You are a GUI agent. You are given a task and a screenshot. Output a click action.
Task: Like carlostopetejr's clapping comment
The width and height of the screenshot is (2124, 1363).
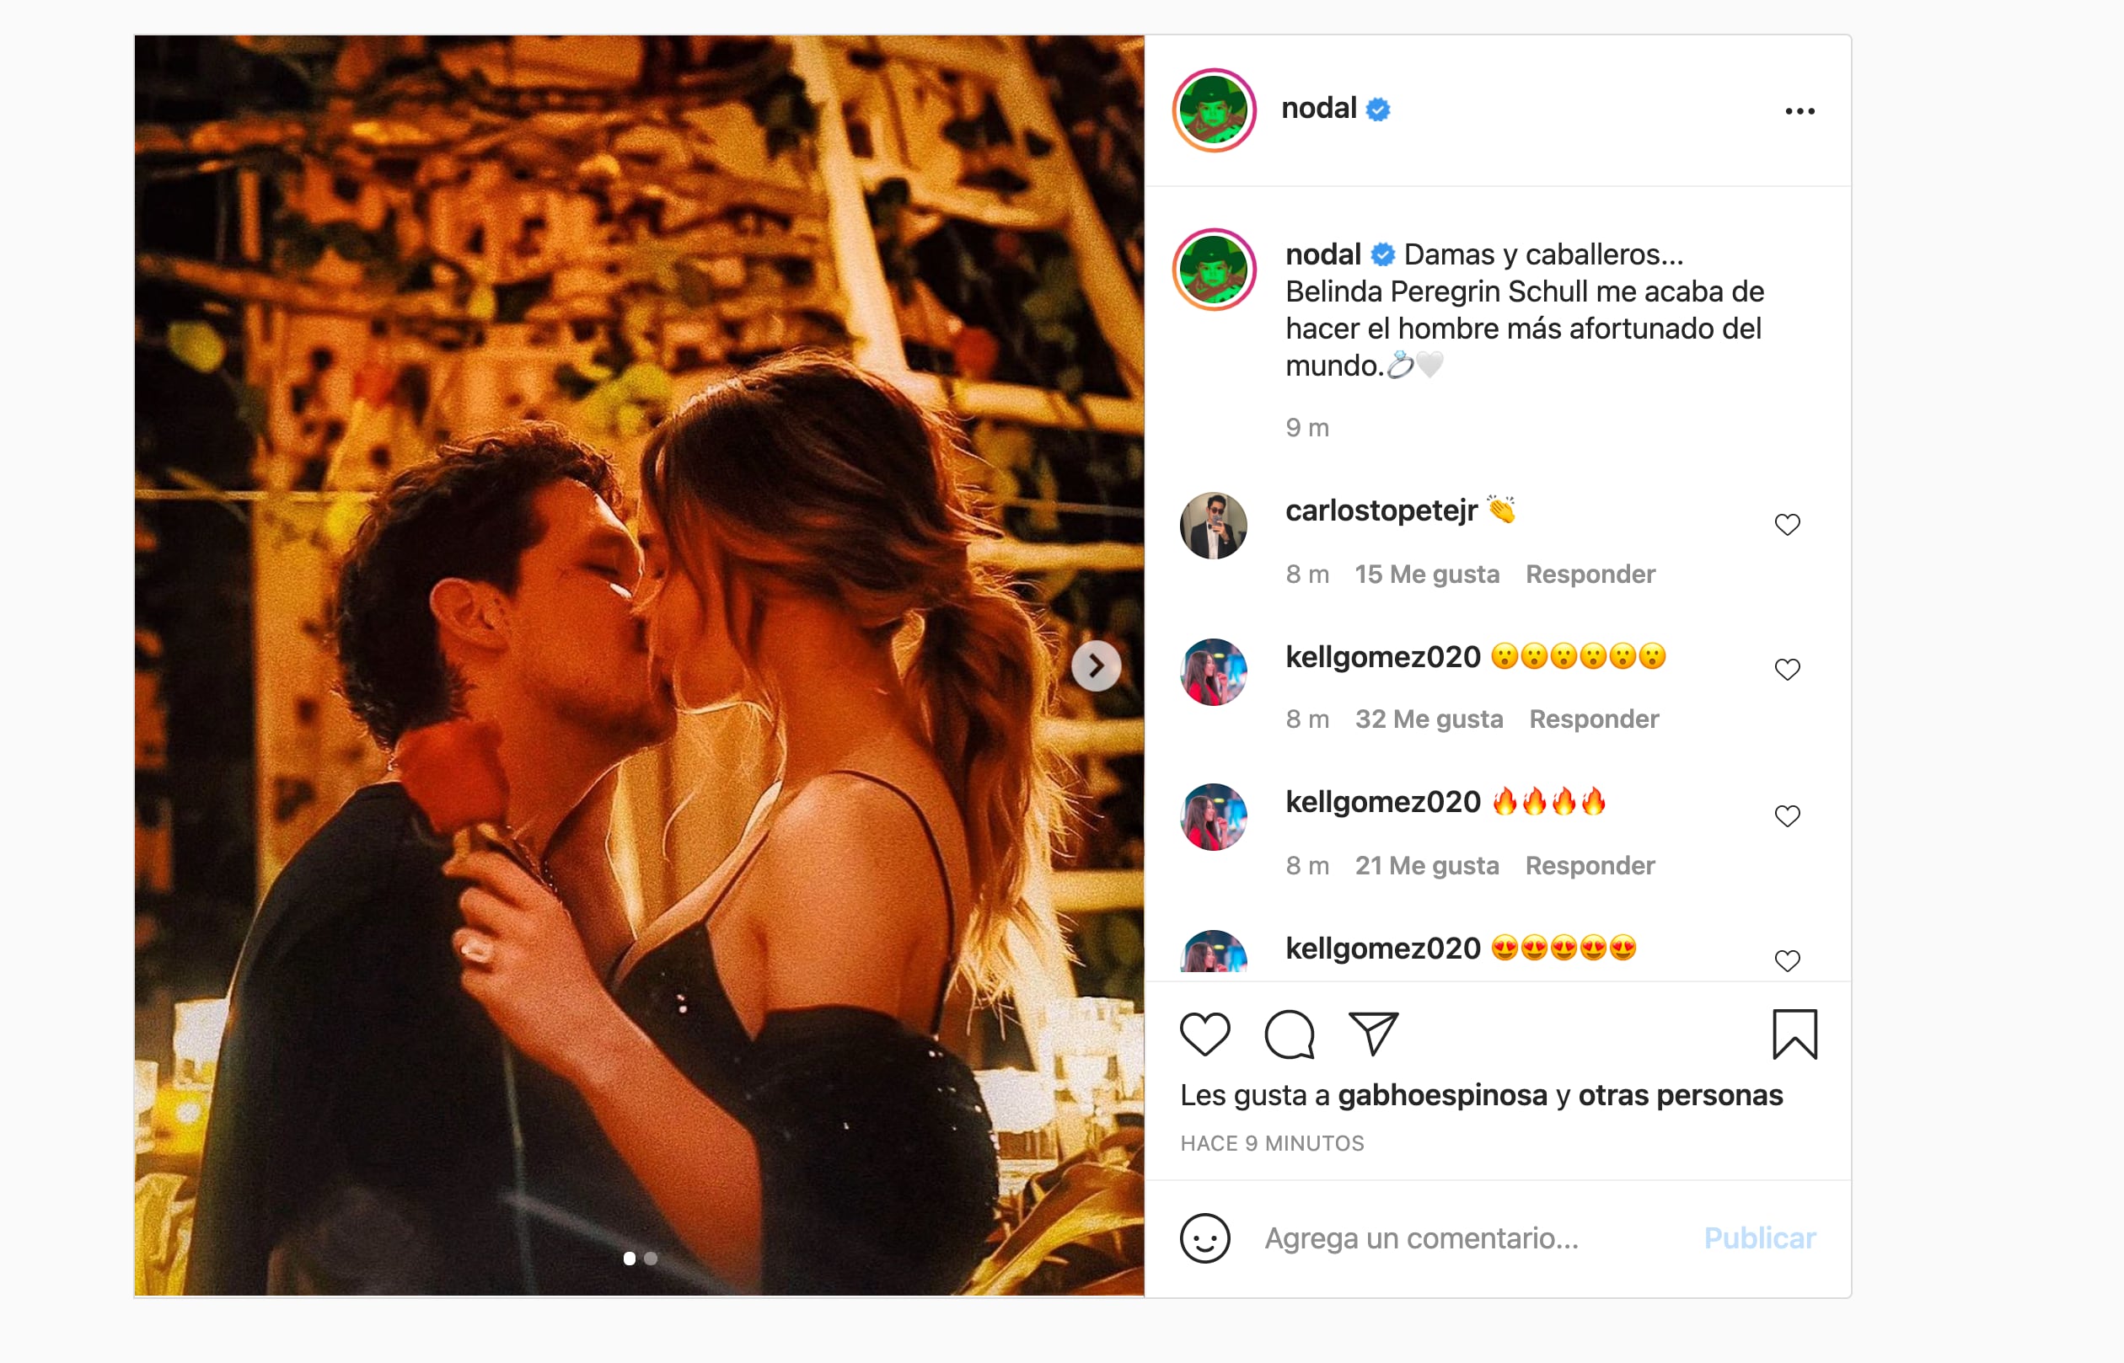[x=1787, y=525]
